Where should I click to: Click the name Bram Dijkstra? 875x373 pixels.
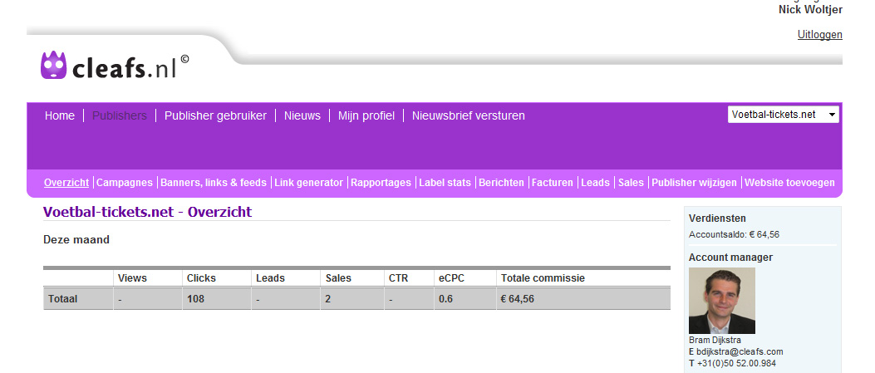(x=715, y=340)
